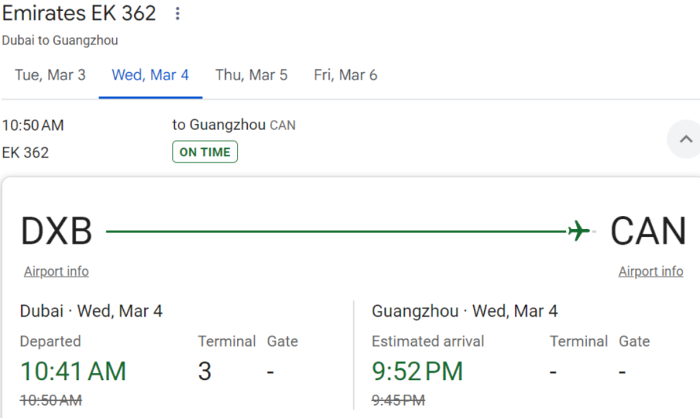Open the three-dot more options menu
This screenshot has width=700, height=418.
(177, 14)
